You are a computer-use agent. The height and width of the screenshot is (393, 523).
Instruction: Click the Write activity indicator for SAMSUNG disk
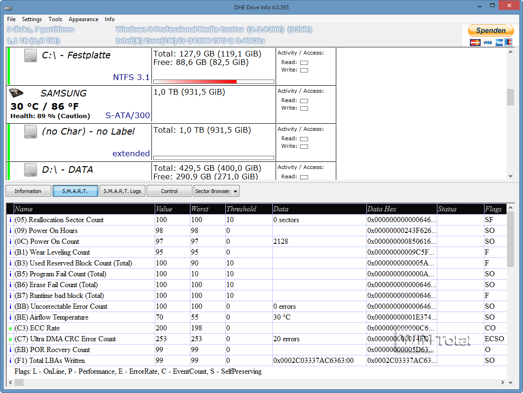[x=304, y=108]
